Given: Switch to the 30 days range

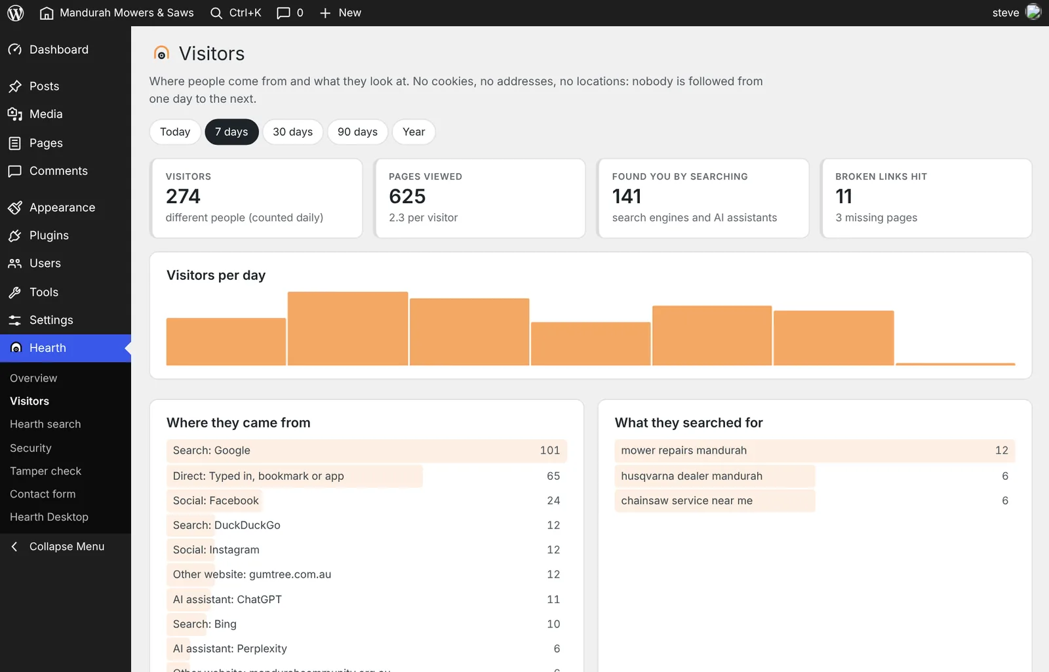Looking at the screenshot, I should pos(292,132).
